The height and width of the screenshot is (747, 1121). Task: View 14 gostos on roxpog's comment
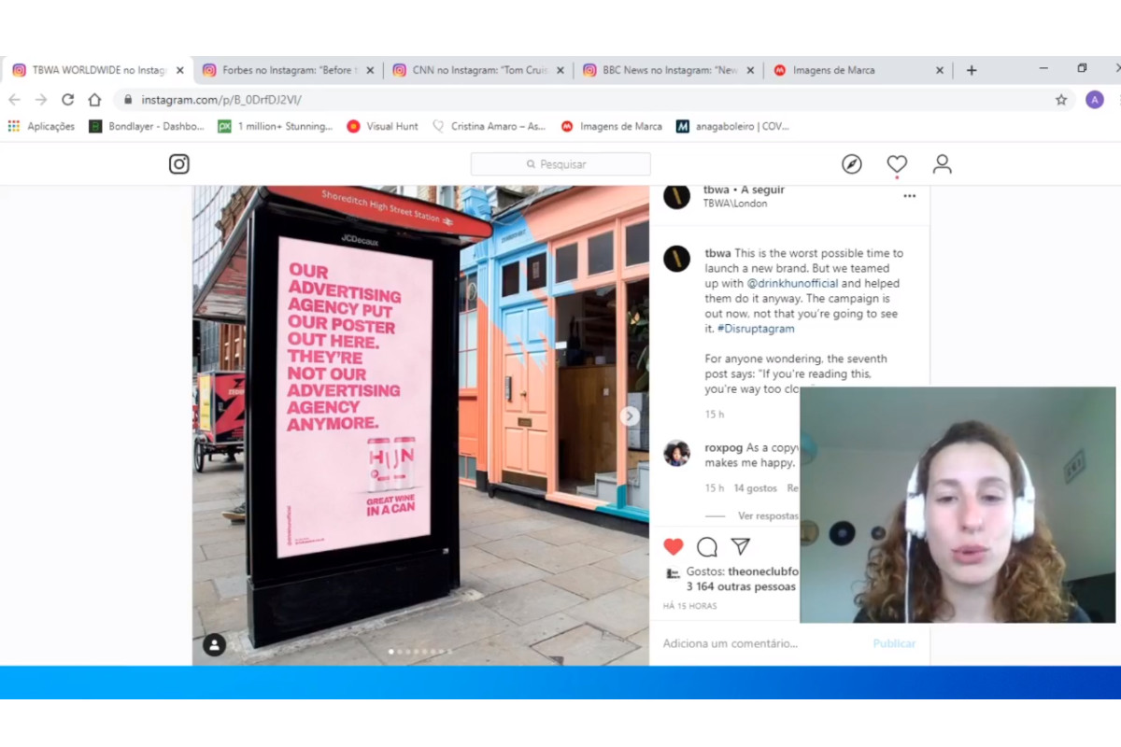[756, 488]
